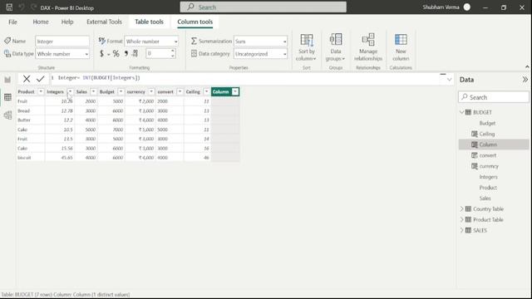Switch to Table tools tab
The image size is (532, 299).
click(x=149, y=22)
